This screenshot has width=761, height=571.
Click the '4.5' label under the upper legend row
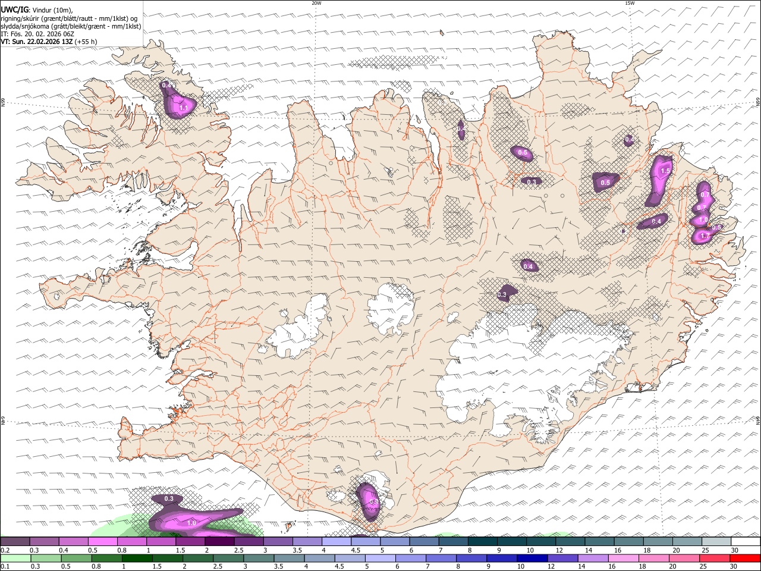click(356, 550)
